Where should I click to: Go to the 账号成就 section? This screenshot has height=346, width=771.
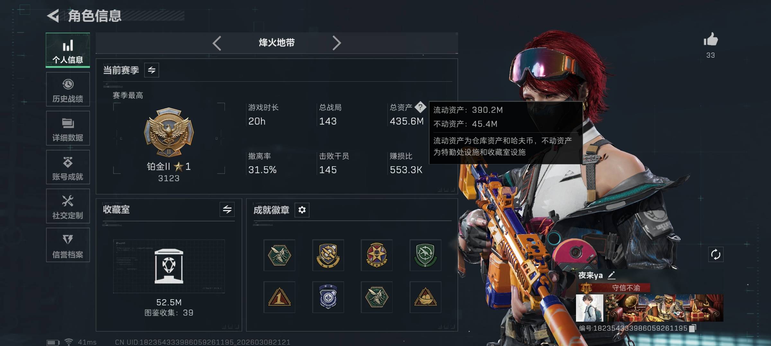68,167
